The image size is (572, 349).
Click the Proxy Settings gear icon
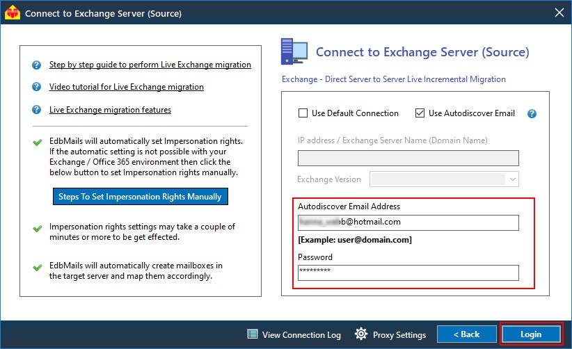pyautogui.click(x=360, y=334)
